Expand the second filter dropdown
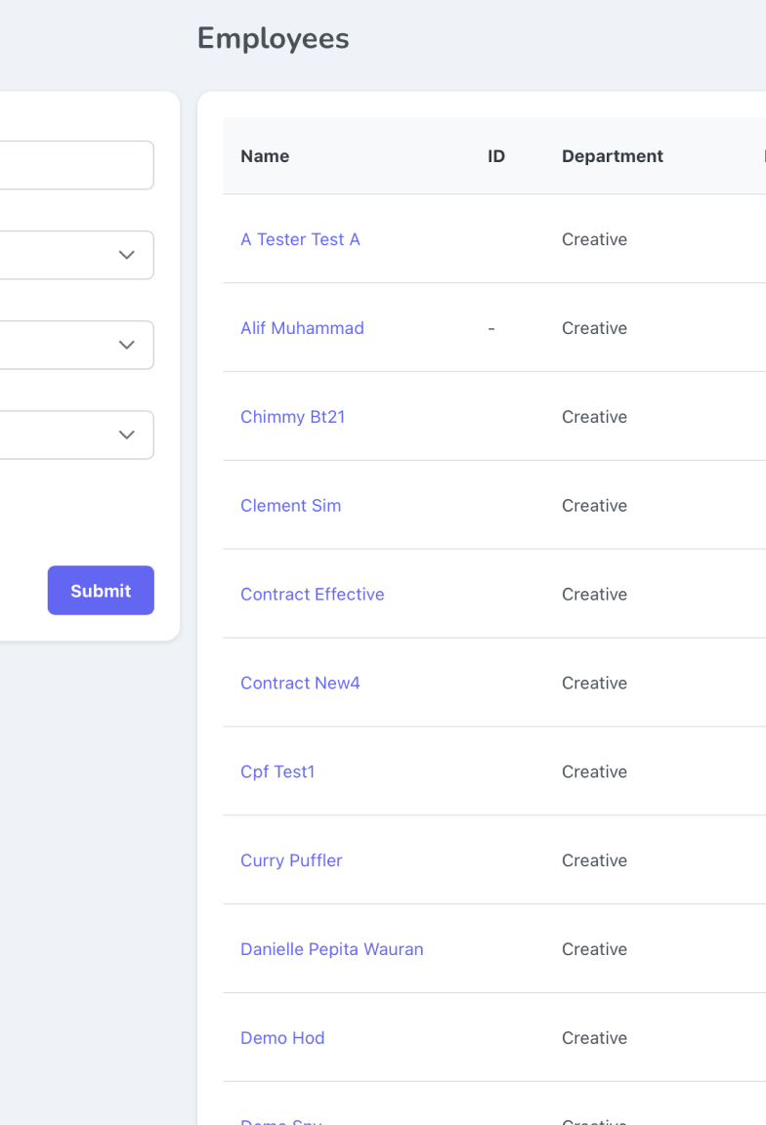766x1125 pixels. (x=75, y=345)
